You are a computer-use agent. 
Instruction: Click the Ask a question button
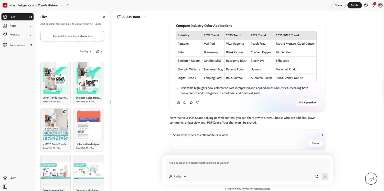click(x=307, y=102)
